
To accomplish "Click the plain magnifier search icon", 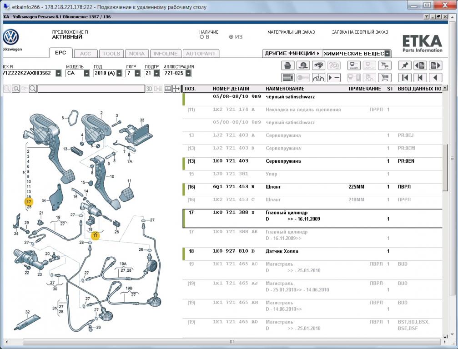I will [x=33, y=89].
